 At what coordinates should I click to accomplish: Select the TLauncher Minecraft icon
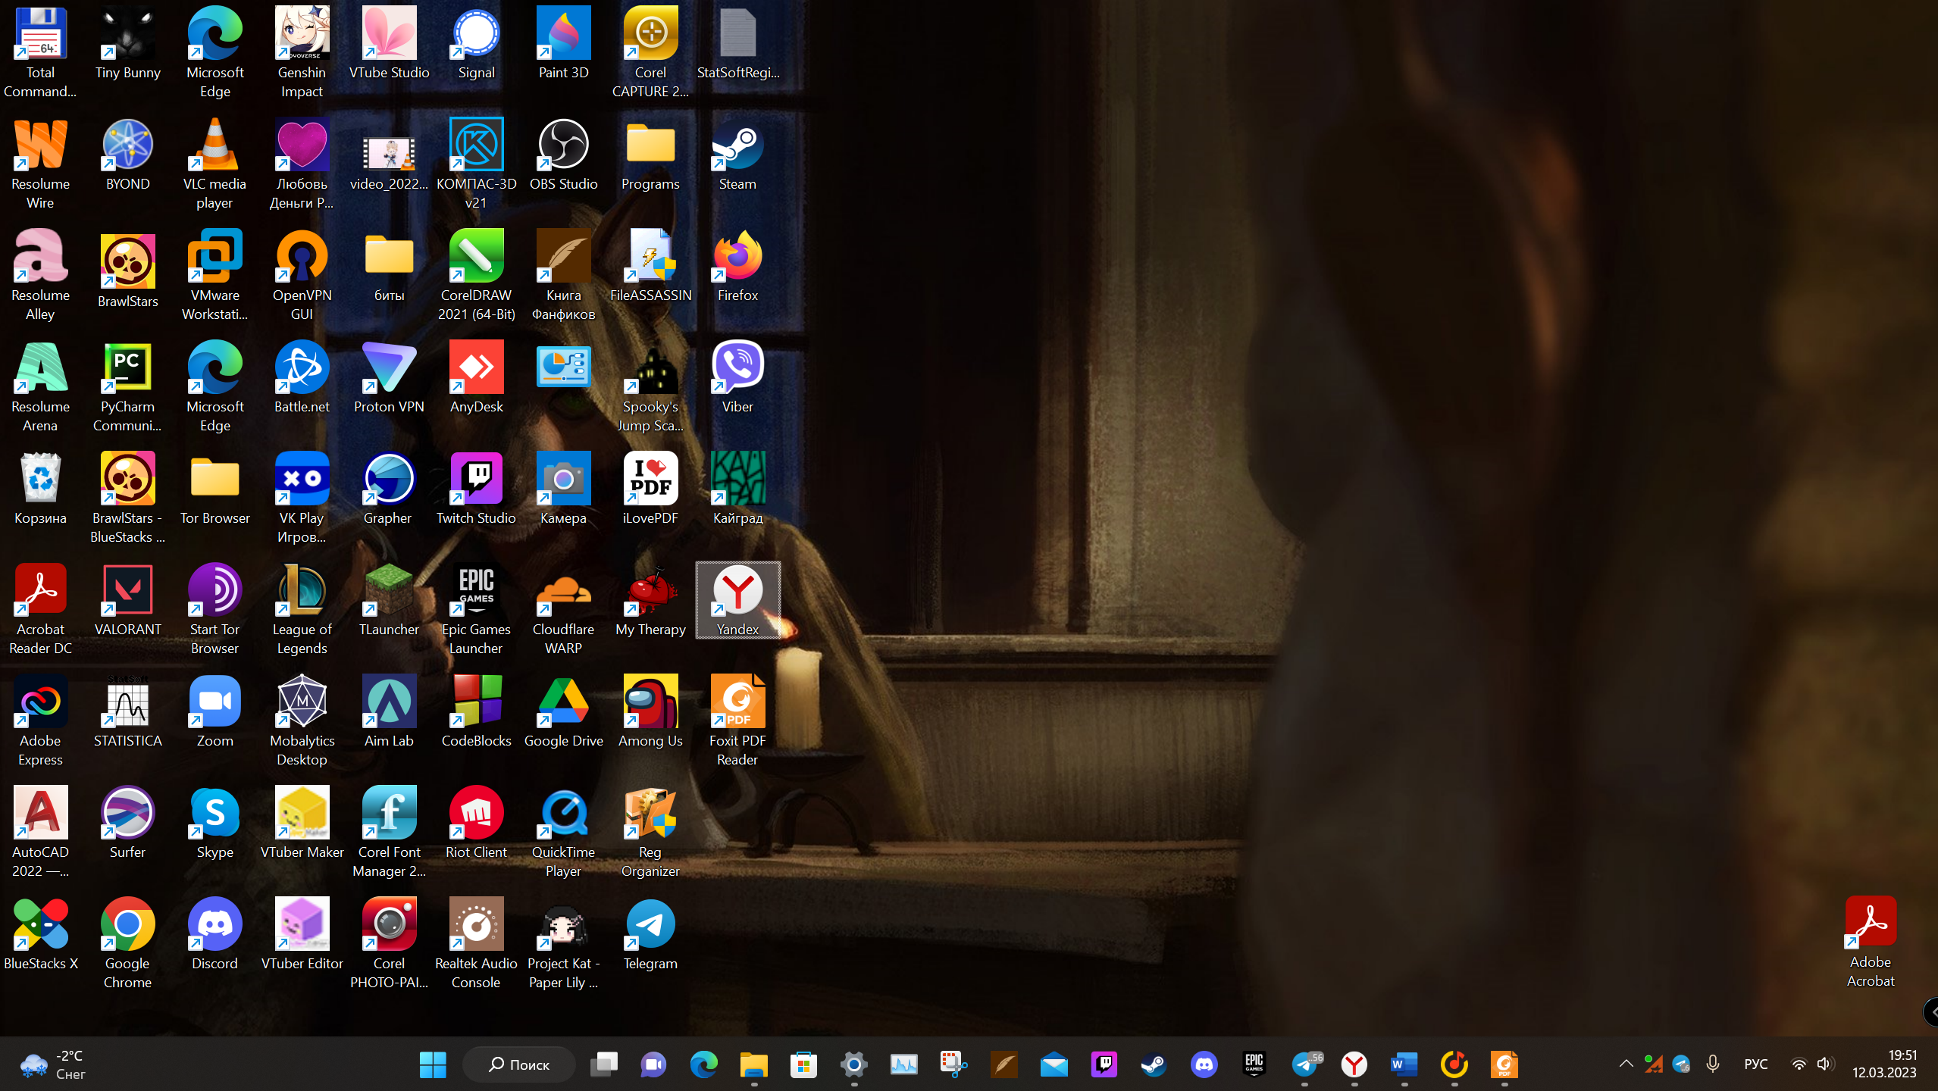point(389,599)
